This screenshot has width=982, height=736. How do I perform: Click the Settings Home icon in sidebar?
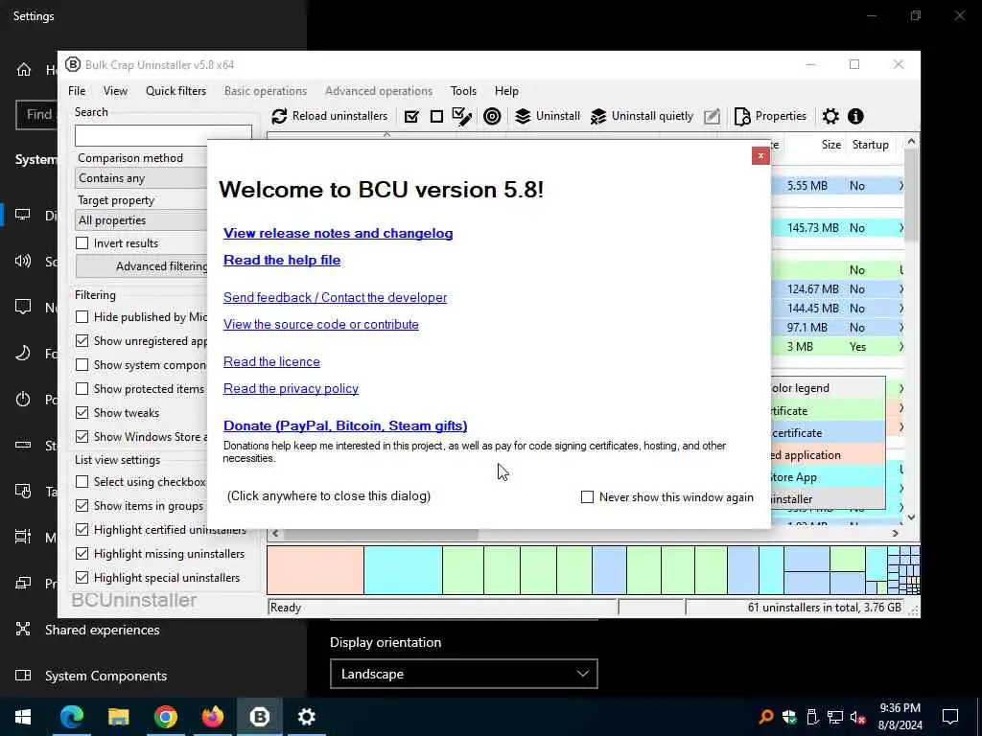point(24,69)
